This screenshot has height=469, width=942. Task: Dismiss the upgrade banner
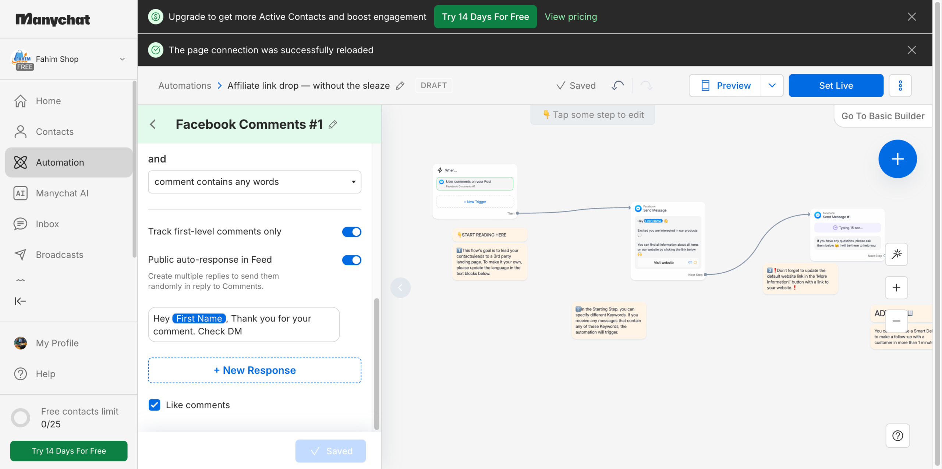click(911, 17)
